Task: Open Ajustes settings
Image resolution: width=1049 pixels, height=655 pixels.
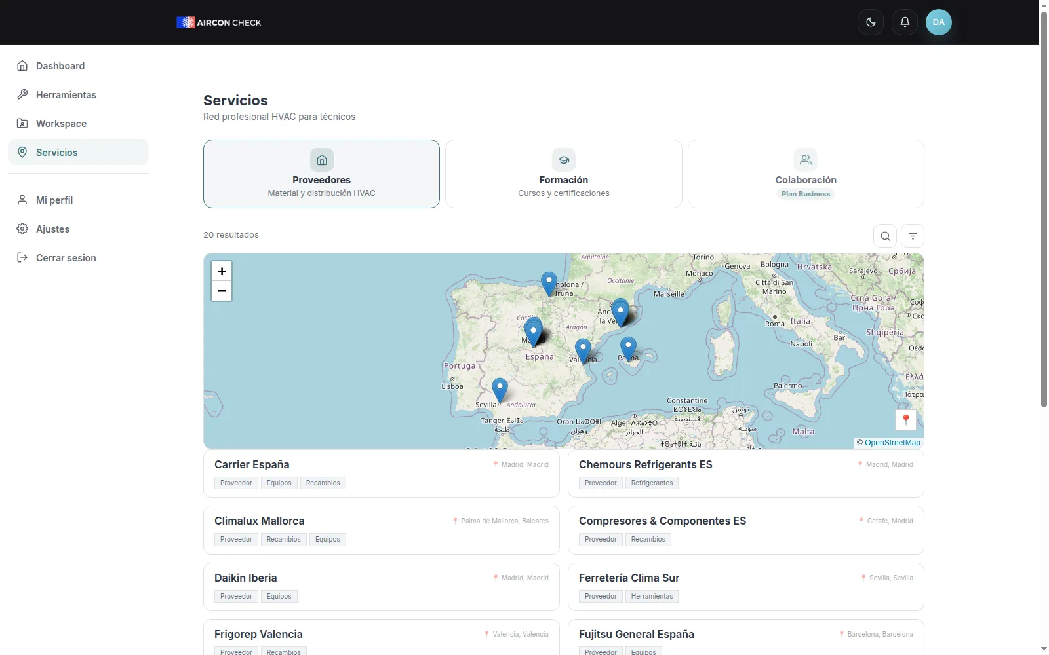Action: coord(78,229)
